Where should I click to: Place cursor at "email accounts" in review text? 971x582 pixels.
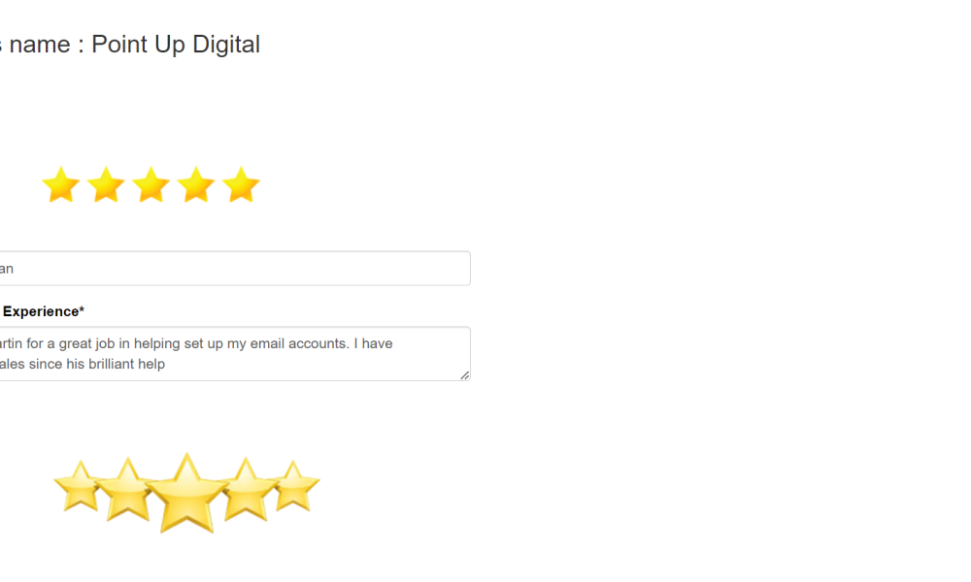point(298,344)
